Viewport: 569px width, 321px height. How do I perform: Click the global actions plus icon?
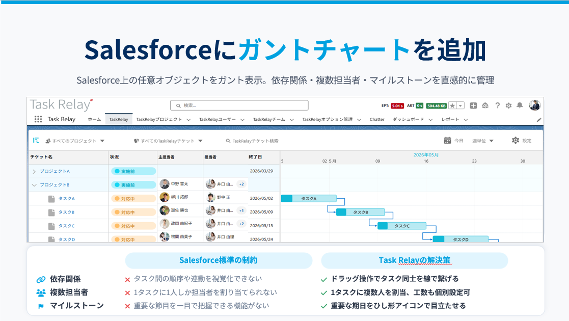click(x=473, y=105)
